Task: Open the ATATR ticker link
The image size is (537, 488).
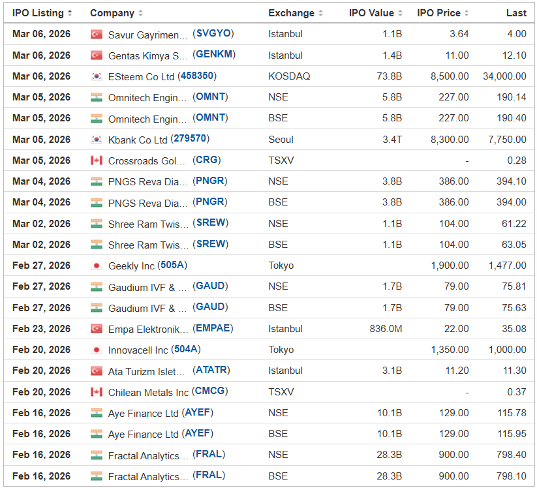Action: [211, 370]
